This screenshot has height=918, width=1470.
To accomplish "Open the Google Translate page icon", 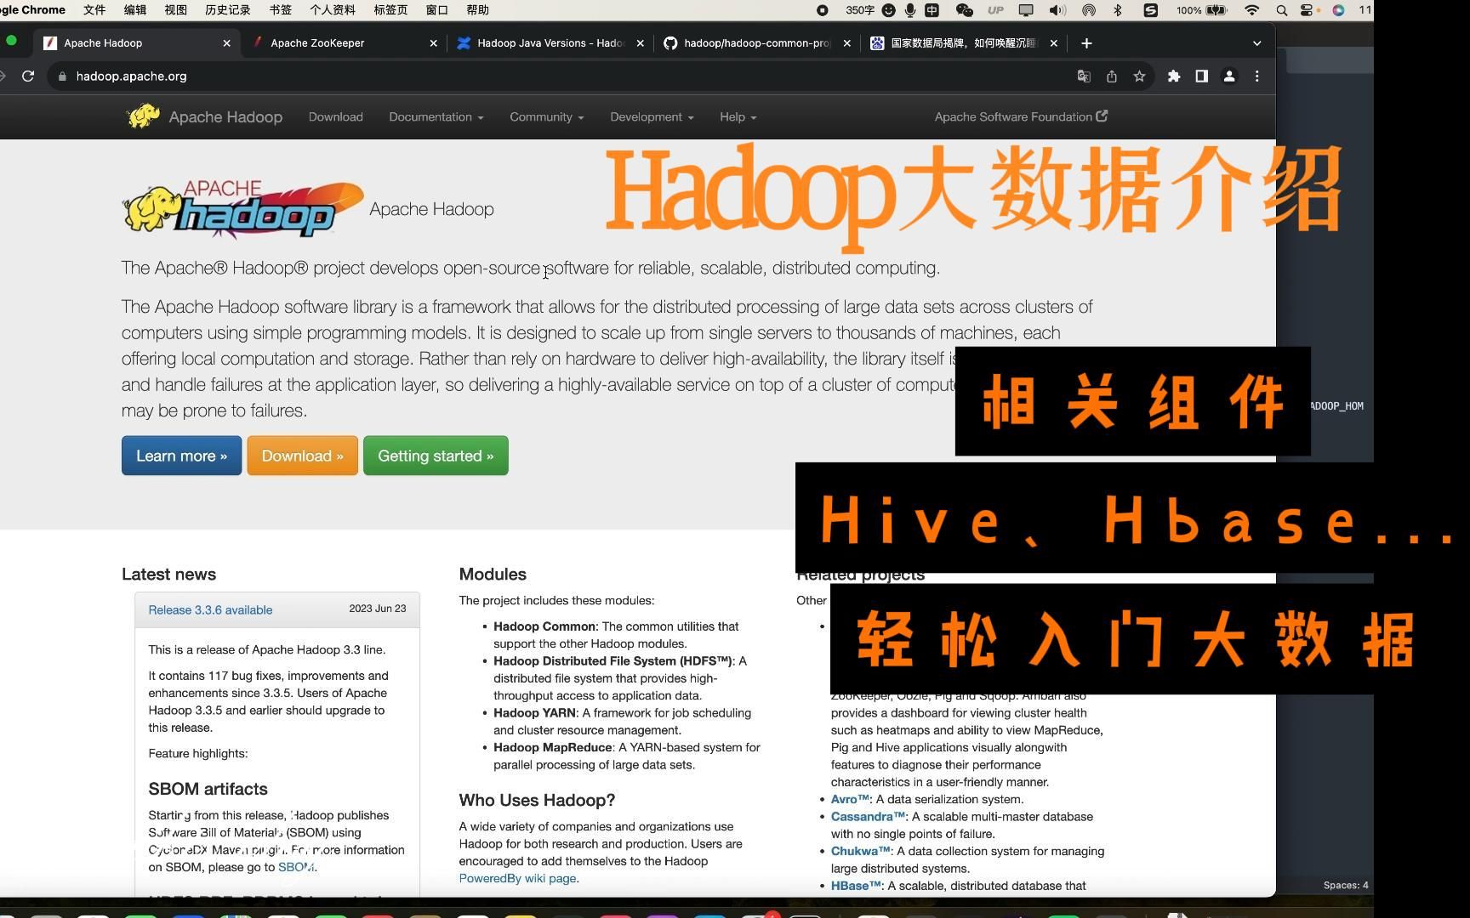I will click(x=1084, y=76).
